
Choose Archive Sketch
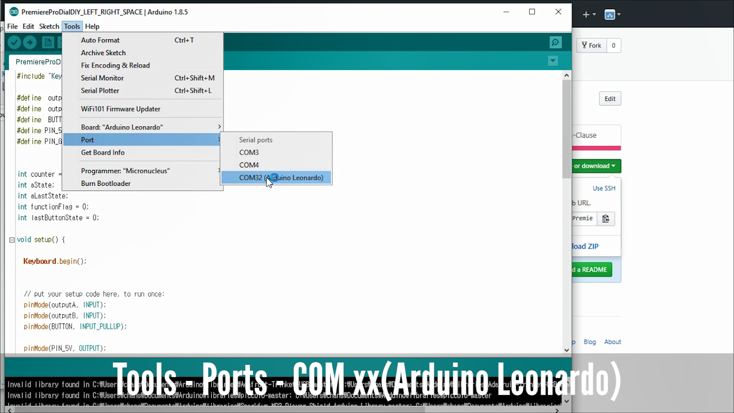[142, 53]
